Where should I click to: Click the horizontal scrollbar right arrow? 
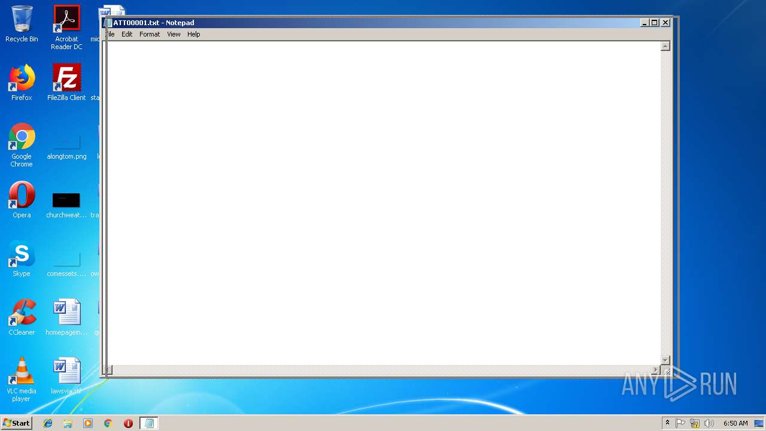(x=655, y=370)
